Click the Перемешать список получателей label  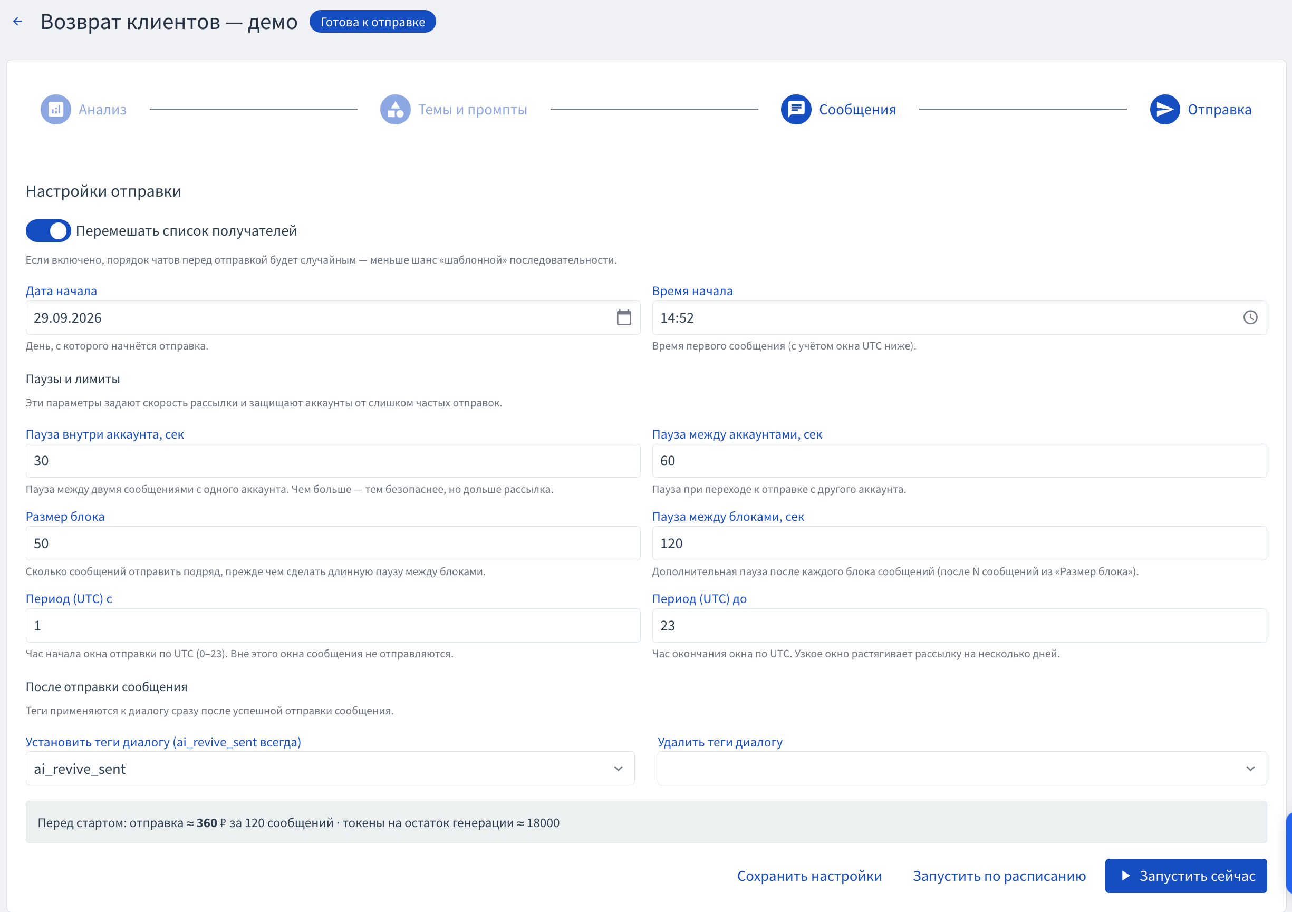click(186, 231)
